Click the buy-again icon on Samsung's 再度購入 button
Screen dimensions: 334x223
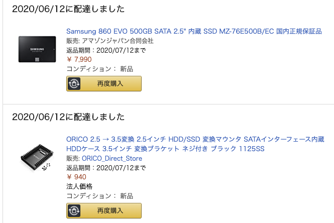(74, 83)
